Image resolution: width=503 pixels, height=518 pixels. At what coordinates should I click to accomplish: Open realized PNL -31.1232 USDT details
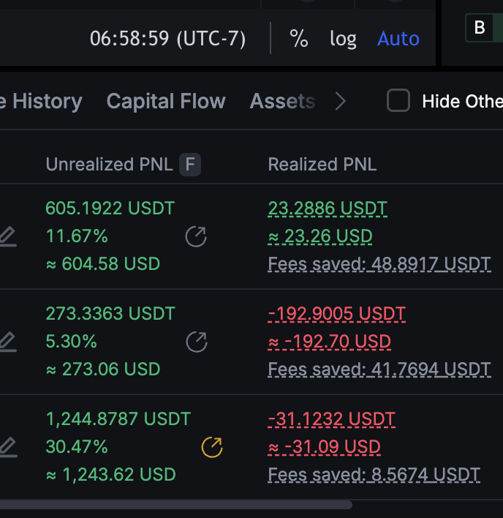point(332,419)
